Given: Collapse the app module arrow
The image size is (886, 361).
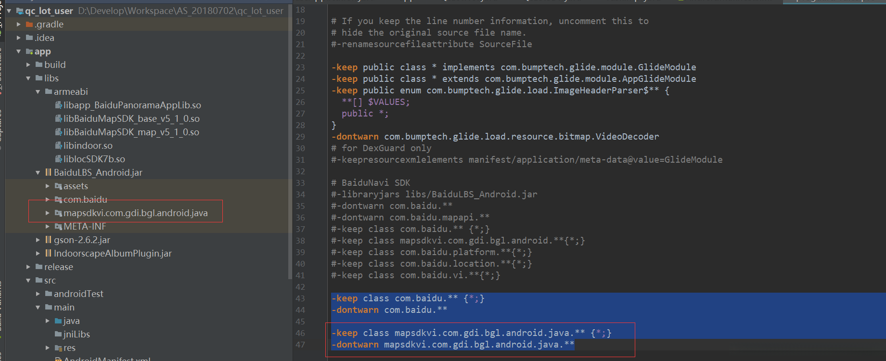Looking at the screenshot, I should click(19, 51).
